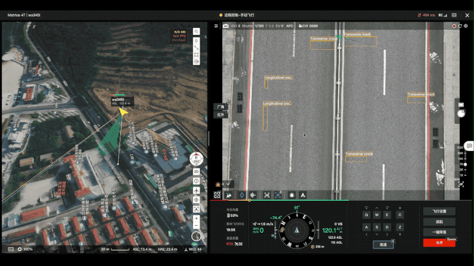
Task: Click the AFC focus mode label
Action: pos(290,26)
